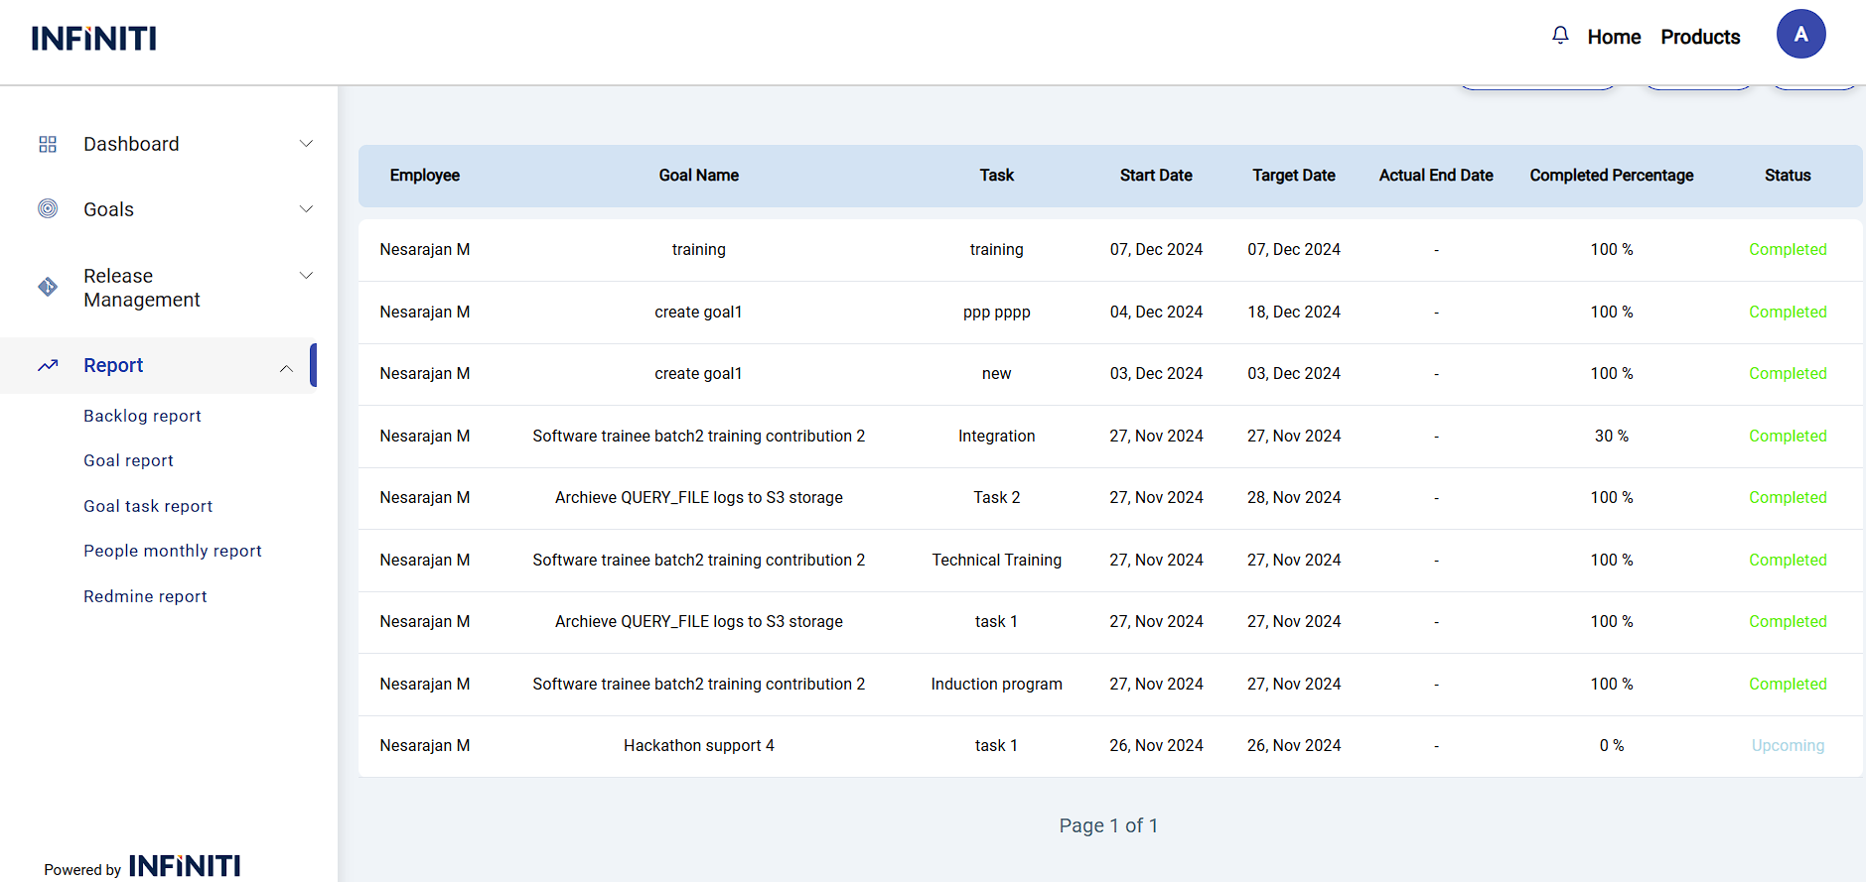Open the Redmine report link
This screenshot has height=882, width=1866.
click(145, 596)
